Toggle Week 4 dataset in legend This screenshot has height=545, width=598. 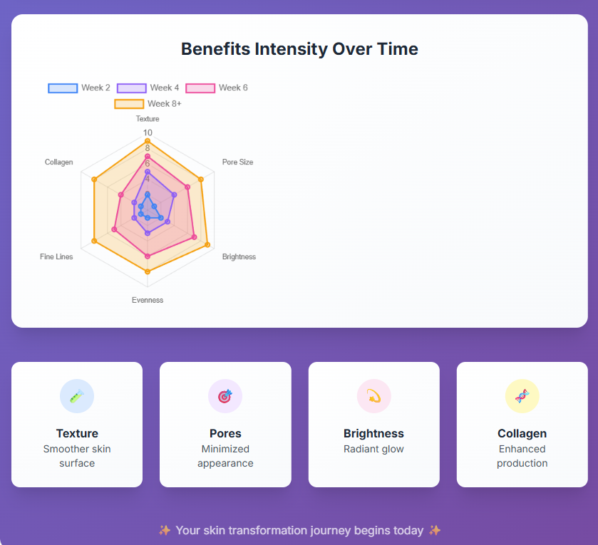click(165, 88)
